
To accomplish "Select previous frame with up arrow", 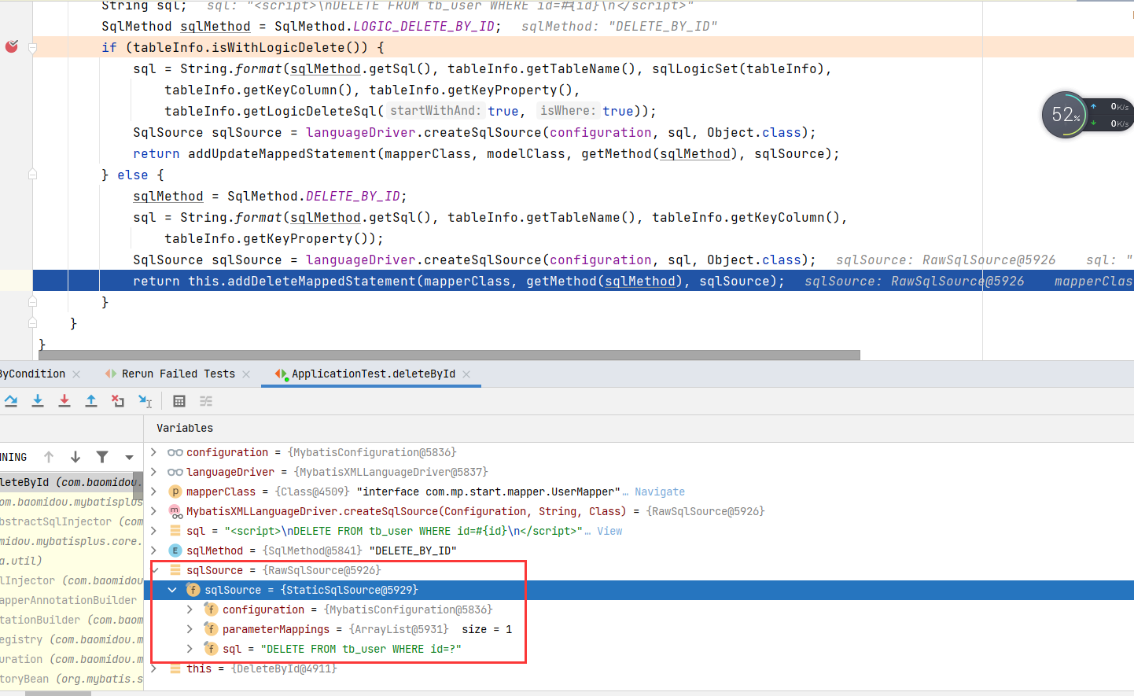I will tap(49, 457).
